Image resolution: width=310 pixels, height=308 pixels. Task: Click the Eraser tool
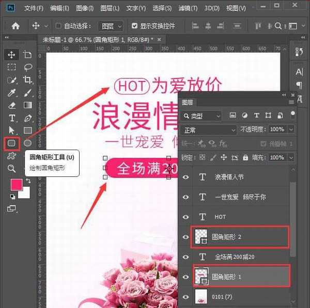(11, 105)
